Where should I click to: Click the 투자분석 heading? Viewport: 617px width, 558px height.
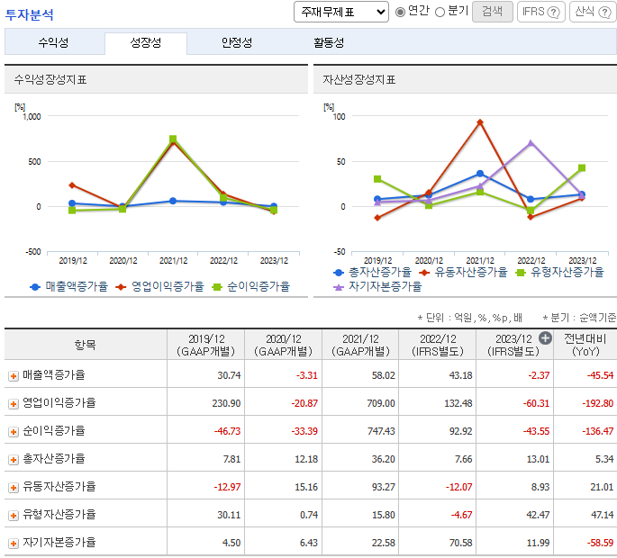pos(29,15)
